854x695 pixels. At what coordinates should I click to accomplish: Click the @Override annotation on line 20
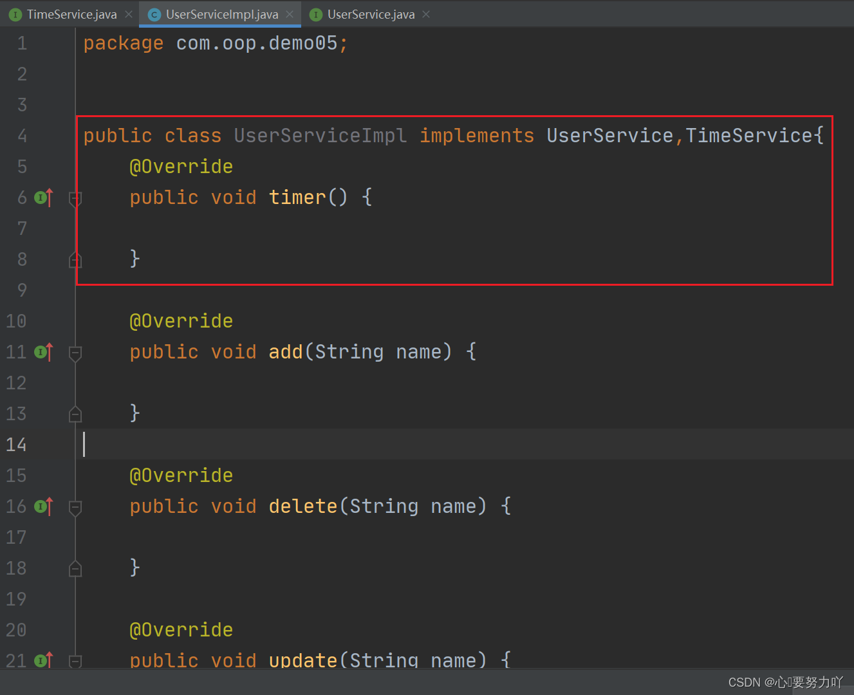point(181,630)
